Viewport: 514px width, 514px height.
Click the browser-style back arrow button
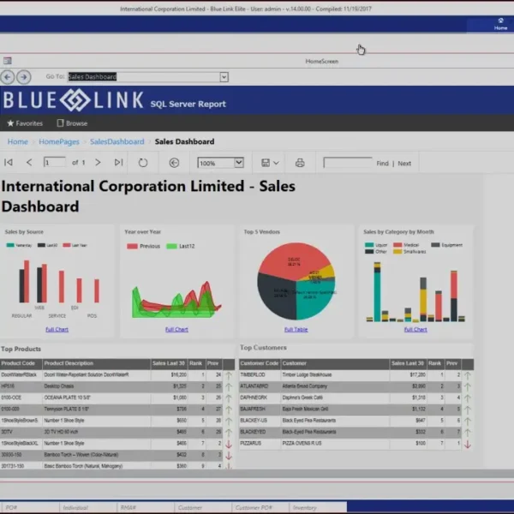[8, 77]
